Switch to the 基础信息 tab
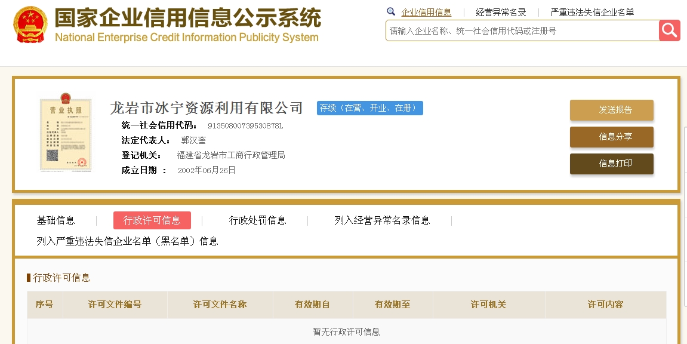687x344 pixels. pyautogui.click(x=56, y=220)
